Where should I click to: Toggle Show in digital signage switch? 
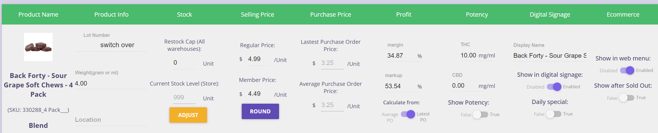coord(554,87)
